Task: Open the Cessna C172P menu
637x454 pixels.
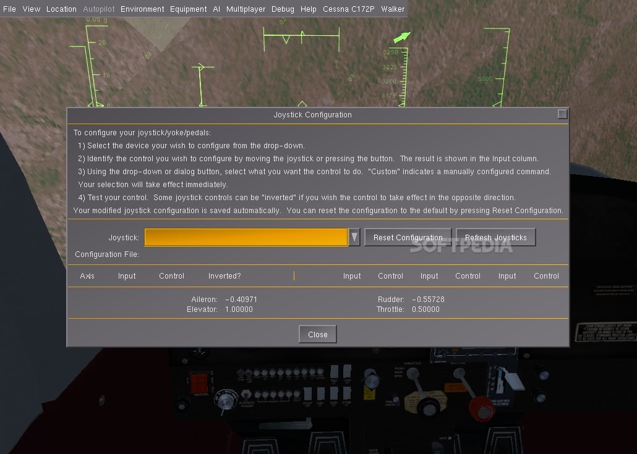Action: click(x=349, y=9)
